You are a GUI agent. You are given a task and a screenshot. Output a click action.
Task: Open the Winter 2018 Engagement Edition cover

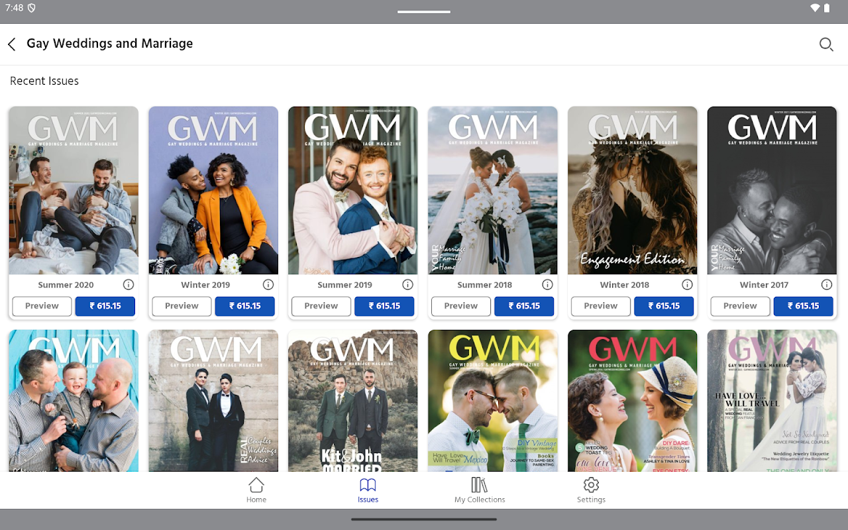(x=633, y=190)
